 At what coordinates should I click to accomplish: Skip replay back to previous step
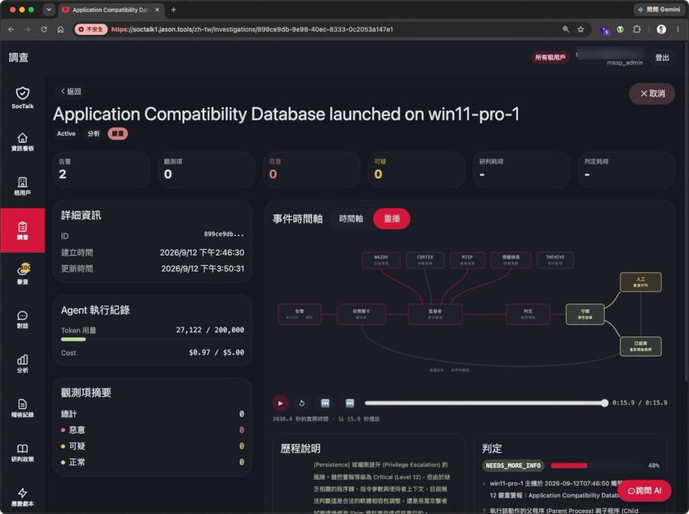click(x=325, y=403)
